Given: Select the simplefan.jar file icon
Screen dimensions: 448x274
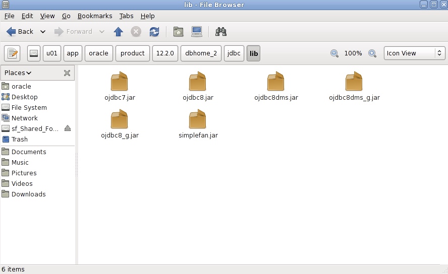Looking at the screenshot, I should [x=198, y=119].
